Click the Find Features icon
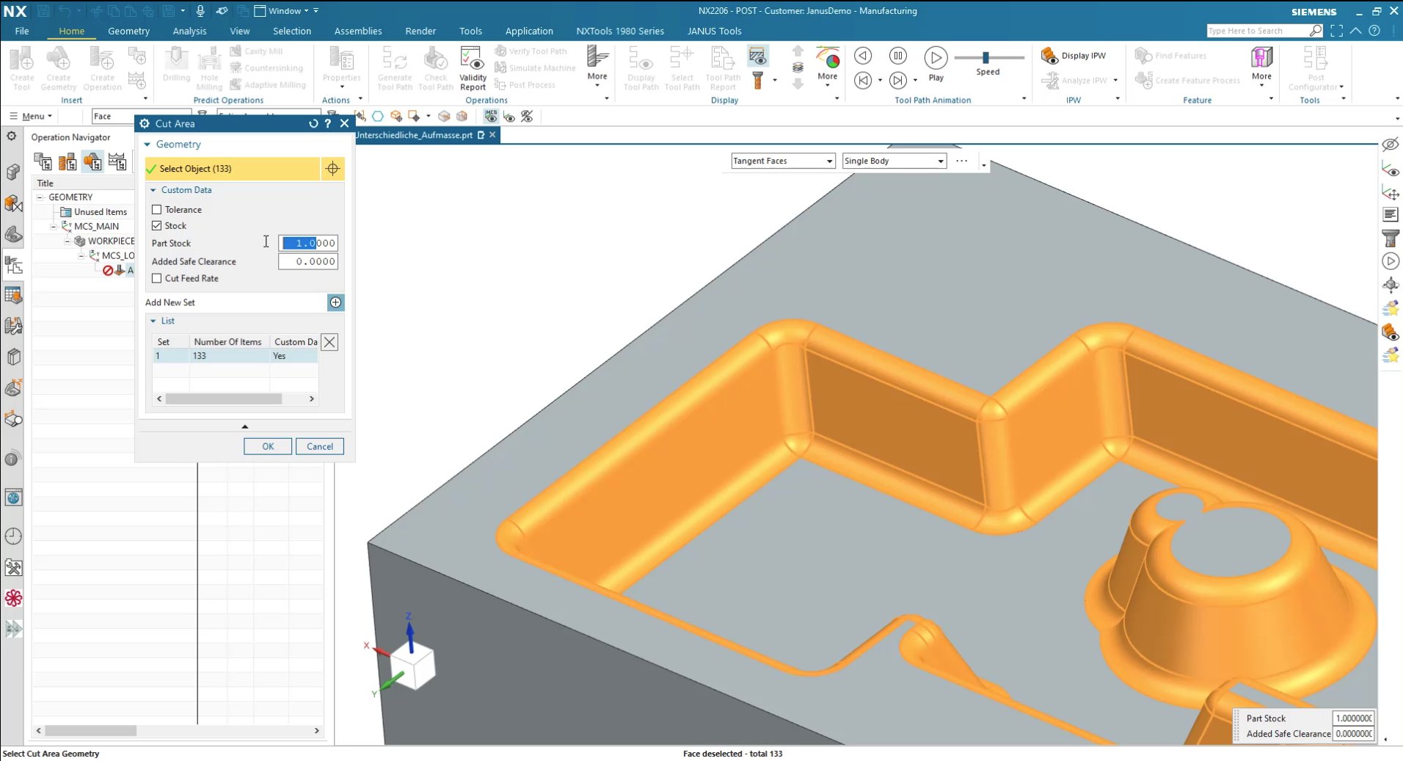 click(x=1170, y=56)
